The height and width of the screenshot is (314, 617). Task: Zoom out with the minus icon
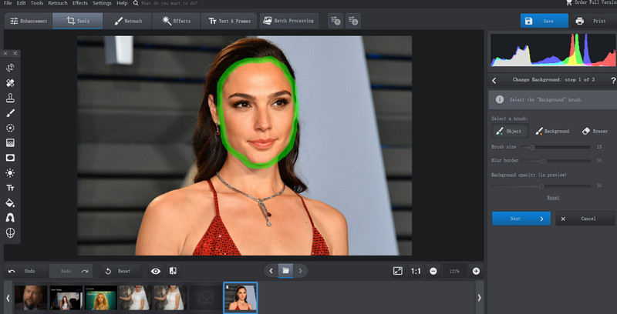(433, 271)
